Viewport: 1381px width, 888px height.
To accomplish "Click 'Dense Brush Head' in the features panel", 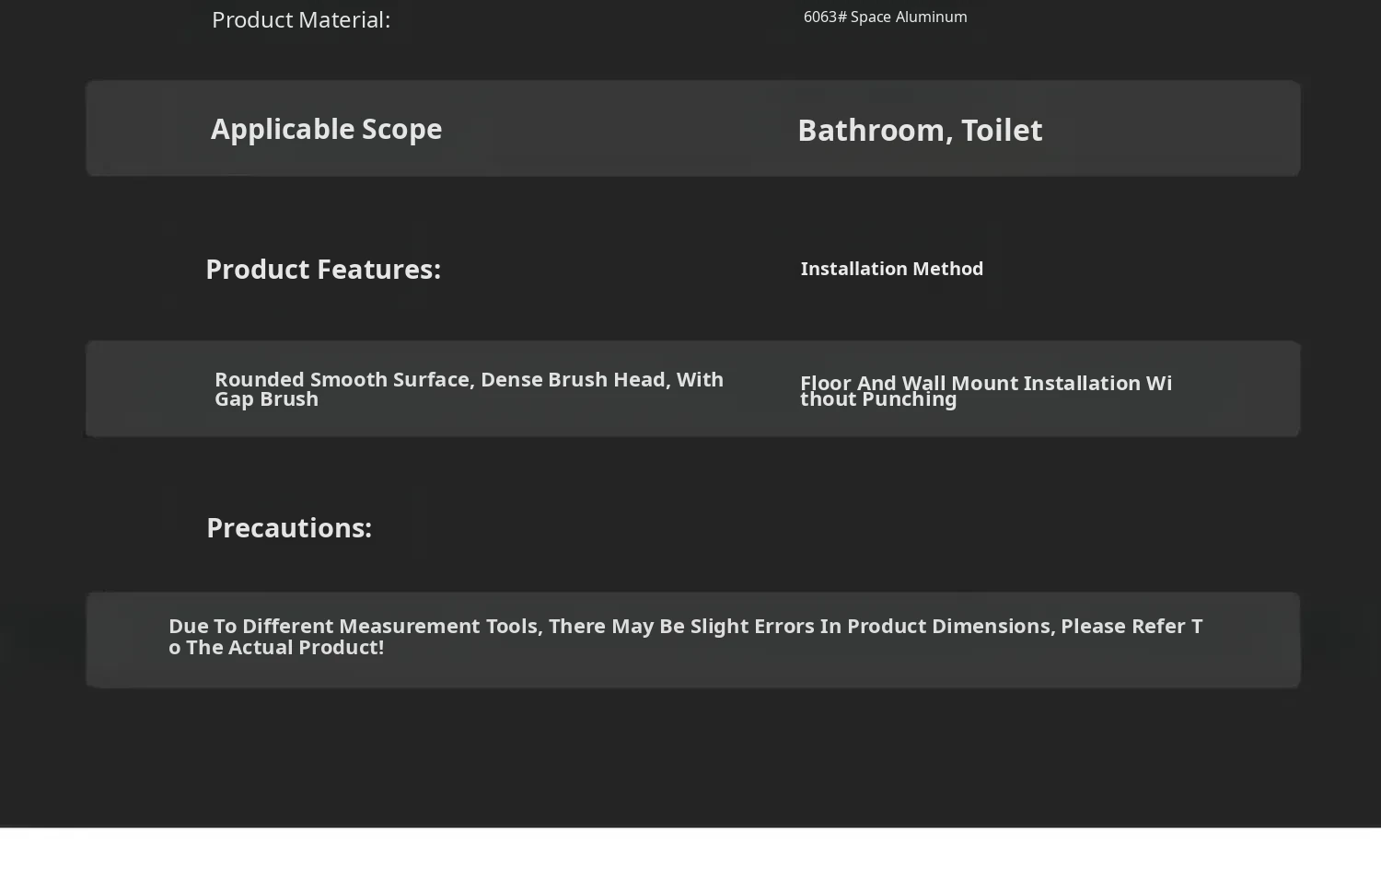I will [x=573, y=379].
